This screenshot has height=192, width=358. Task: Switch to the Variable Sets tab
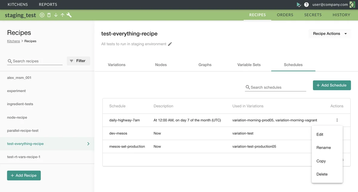[x=249, y=65]
